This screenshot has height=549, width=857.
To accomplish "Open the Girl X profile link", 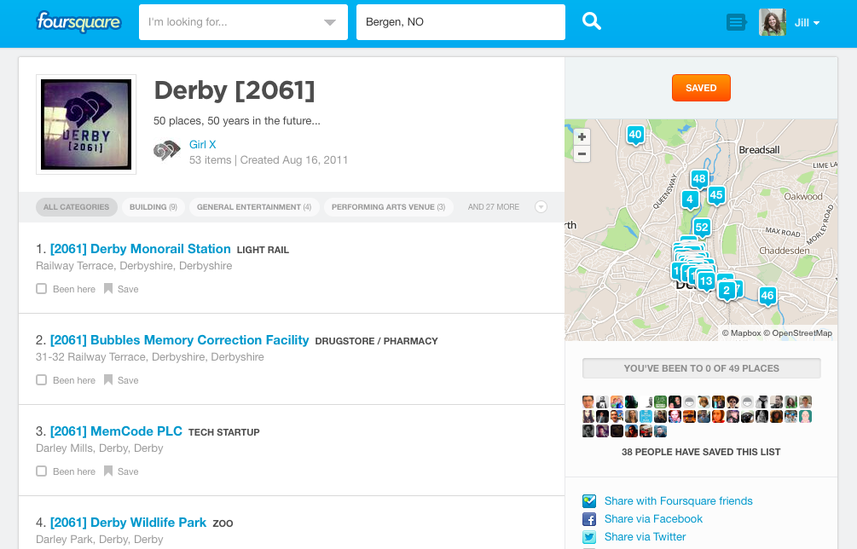I will coord(203,145).
